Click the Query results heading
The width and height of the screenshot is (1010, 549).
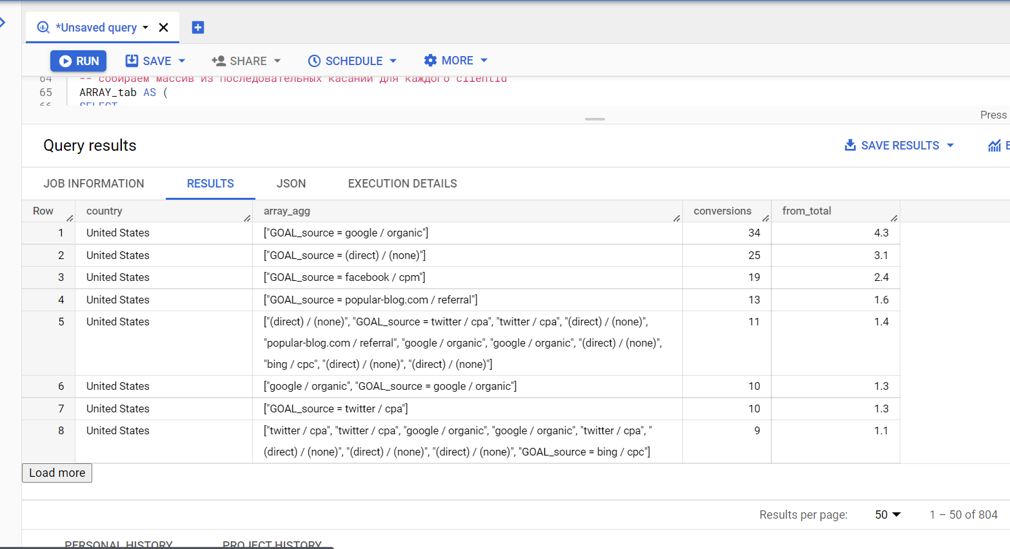90,146
